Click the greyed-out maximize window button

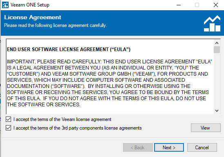pyautogui.click(x=197, y=5)
